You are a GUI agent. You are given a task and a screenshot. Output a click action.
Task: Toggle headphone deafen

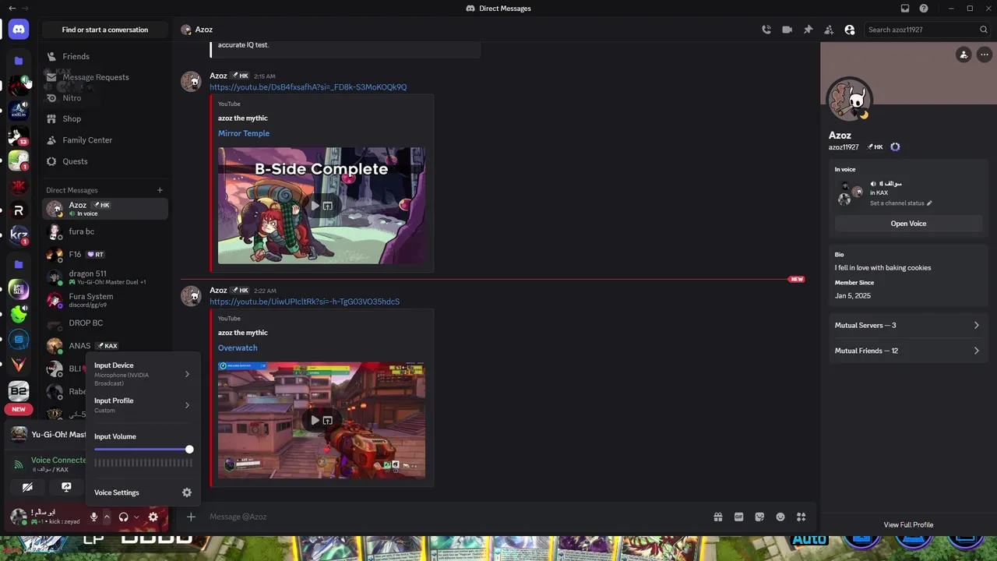coord(123,517)
